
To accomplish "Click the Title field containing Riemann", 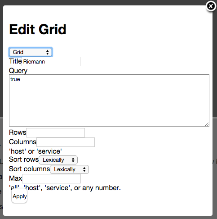I will 51,61.
